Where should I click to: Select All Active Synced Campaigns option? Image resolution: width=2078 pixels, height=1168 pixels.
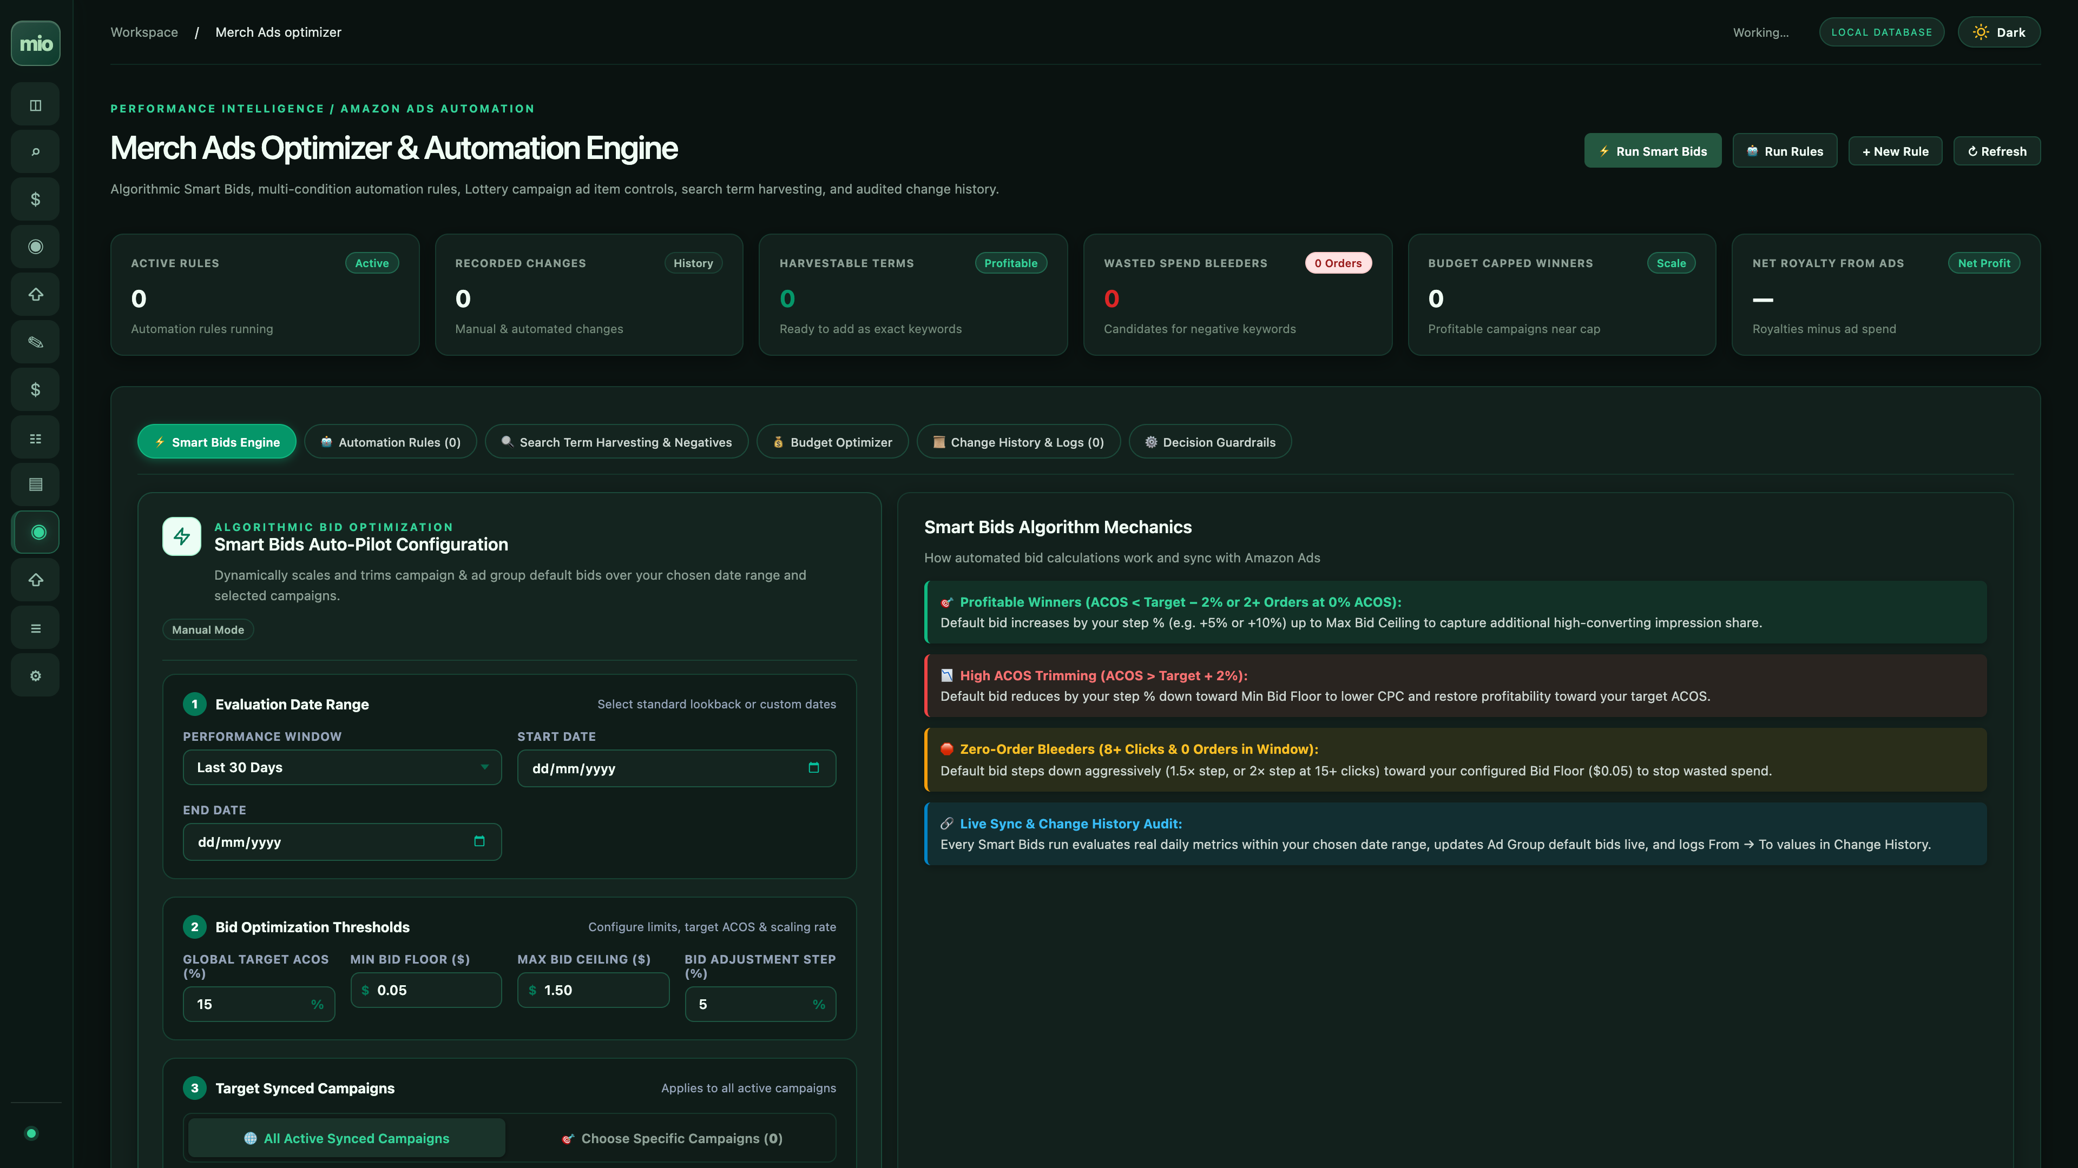[347, 1137]
